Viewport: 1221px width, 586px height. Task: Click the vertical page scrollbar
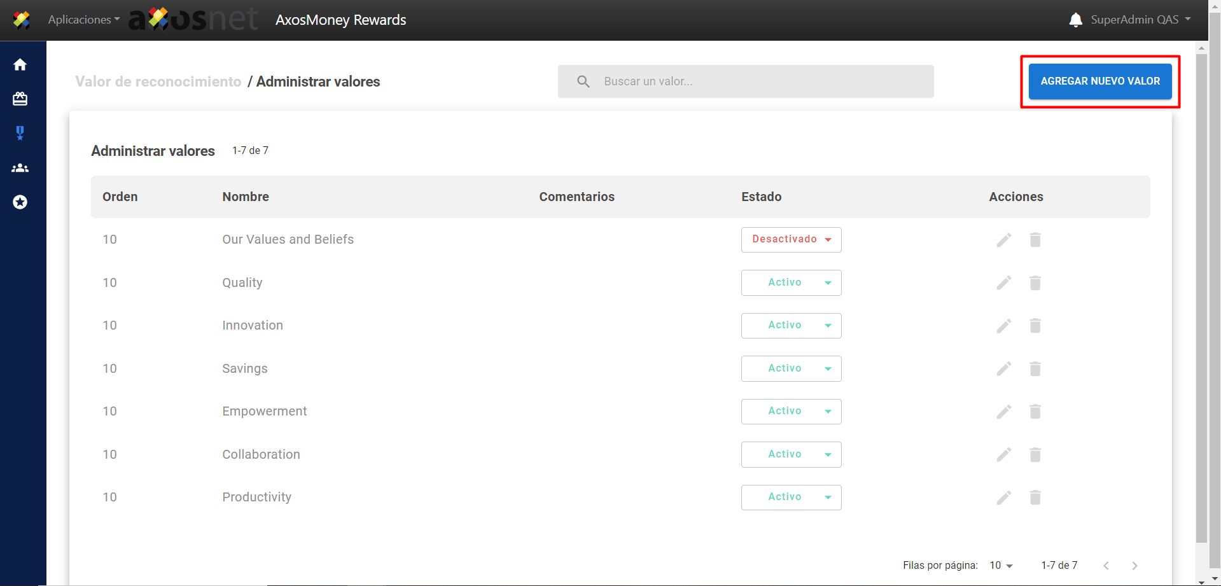click(x=1201, y=299)
